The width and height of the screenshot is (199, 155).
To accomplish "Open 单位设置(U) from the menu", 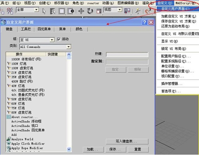I will click(172, 66).
